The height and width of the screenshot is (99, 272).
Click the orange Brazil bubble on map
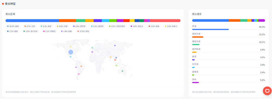(81, 66)
